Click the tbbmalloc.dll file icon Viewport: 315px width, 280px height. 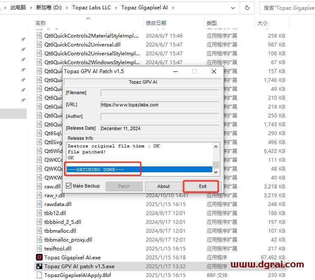click(x=39, y=231)
